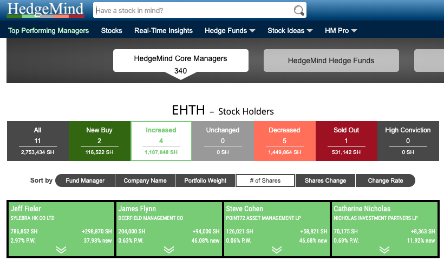The height and width of the screenshot is (268, 444).
Task: Click the EHTH ticker heading
Action: click(x=188, y=110)
